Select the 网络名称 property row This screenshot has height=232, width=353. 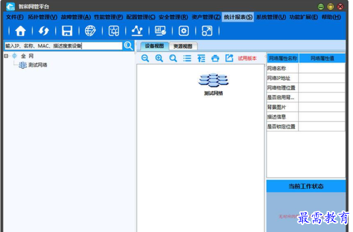pyautogui.click(x=306, y=68)
